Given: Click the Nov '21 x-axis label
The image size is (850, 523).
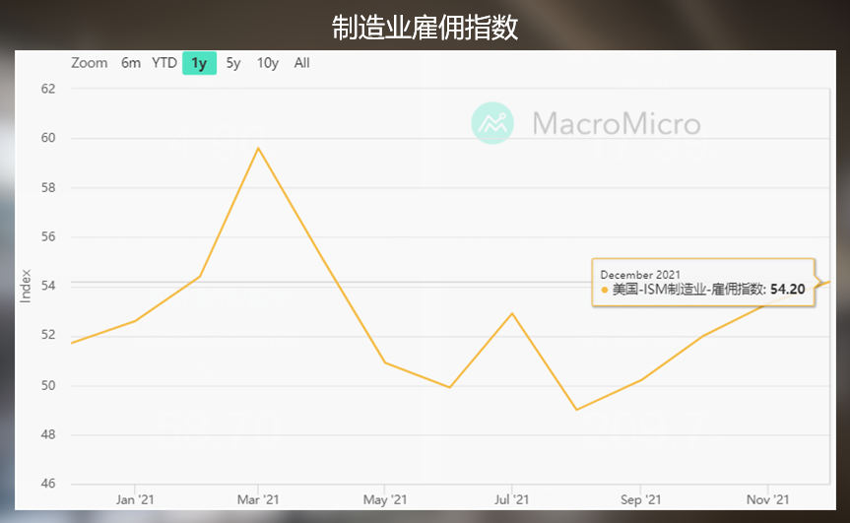Looking at the screenshot, I should tap(767, 499).
